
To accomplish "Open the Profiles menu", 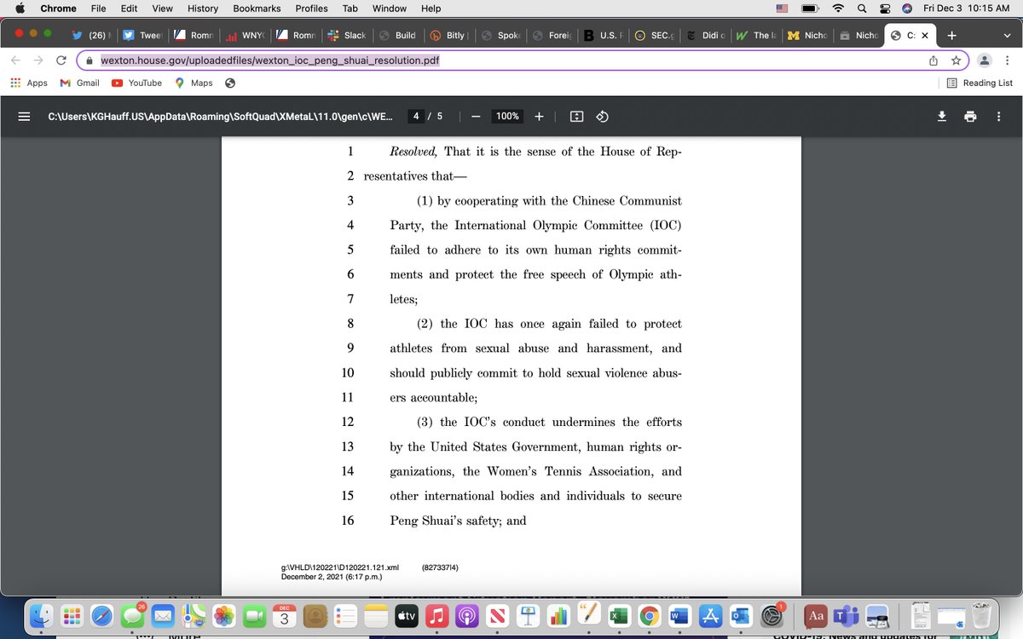I will tap(311, 9).
